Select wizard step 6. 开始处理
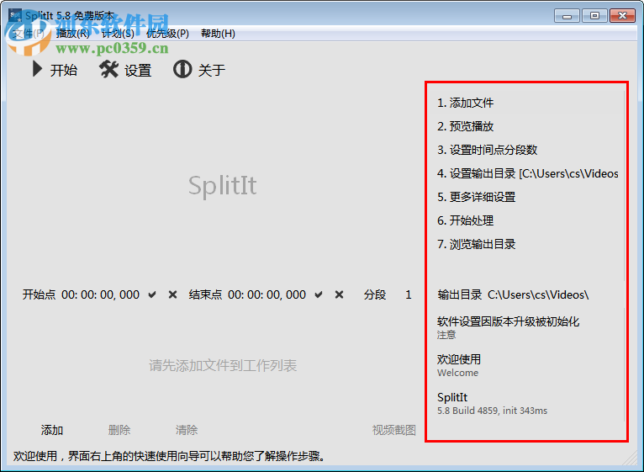The image size is (644, 472). 465,220
